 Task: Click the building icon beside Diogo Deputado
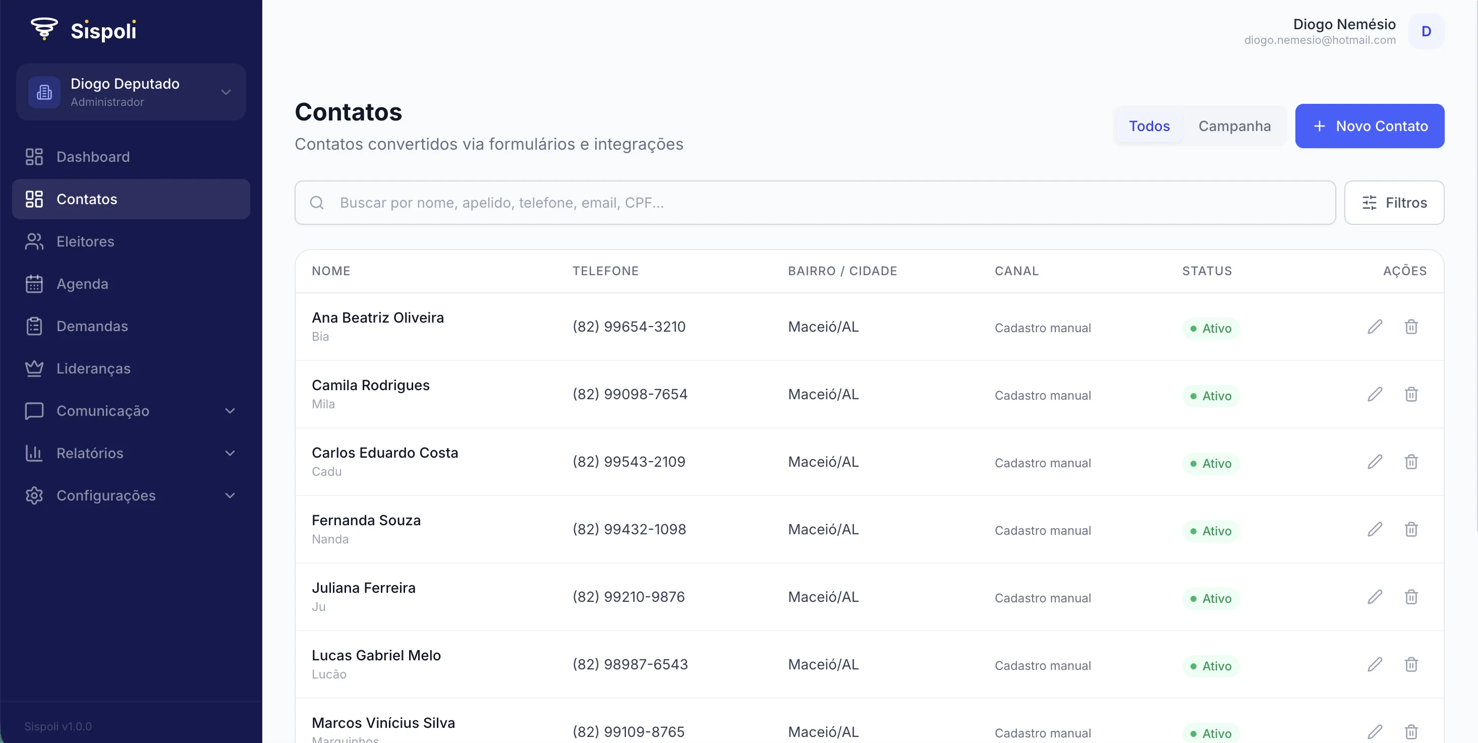44,92
